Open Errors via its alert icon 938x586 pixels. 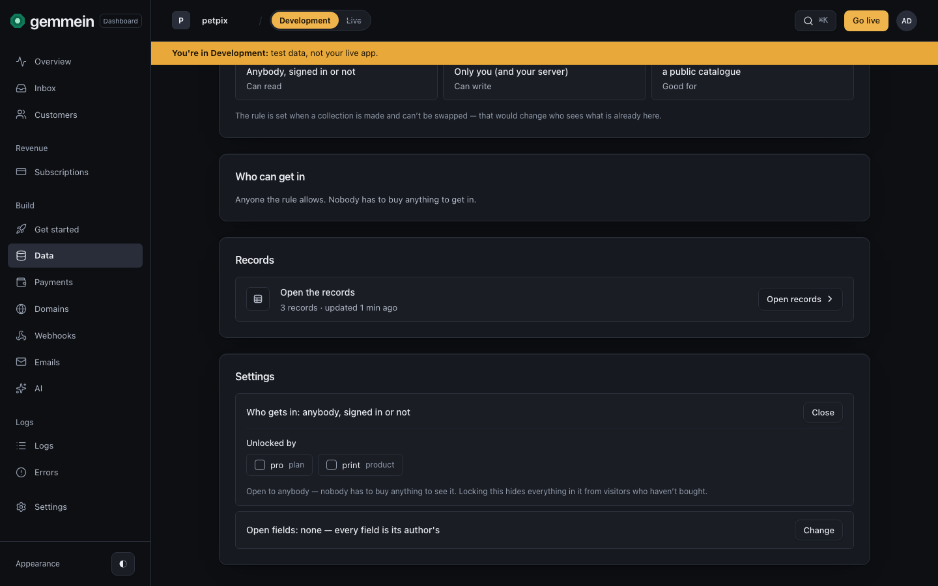pyautogui.click(x=21, y=472)
